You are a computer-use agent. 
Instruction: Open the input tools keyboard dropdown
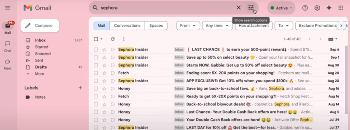coord(333,39)
